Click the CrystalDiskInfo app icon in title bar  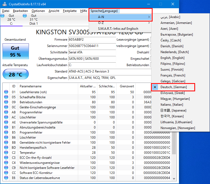click(5, 4)
